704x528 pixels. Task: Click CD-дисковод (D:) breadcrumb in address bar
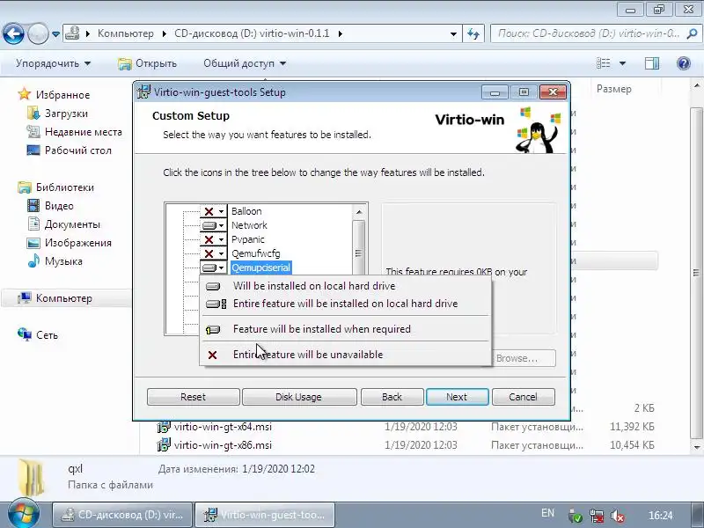pos(252,33)
